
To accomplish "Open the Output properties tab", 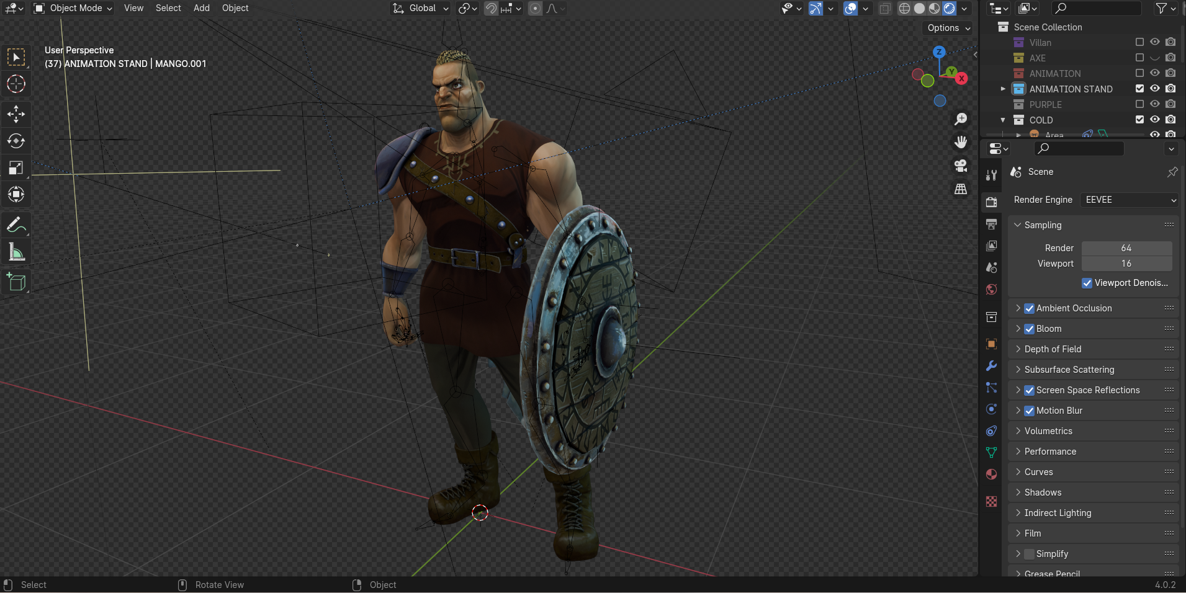I will tap(992, 224).
